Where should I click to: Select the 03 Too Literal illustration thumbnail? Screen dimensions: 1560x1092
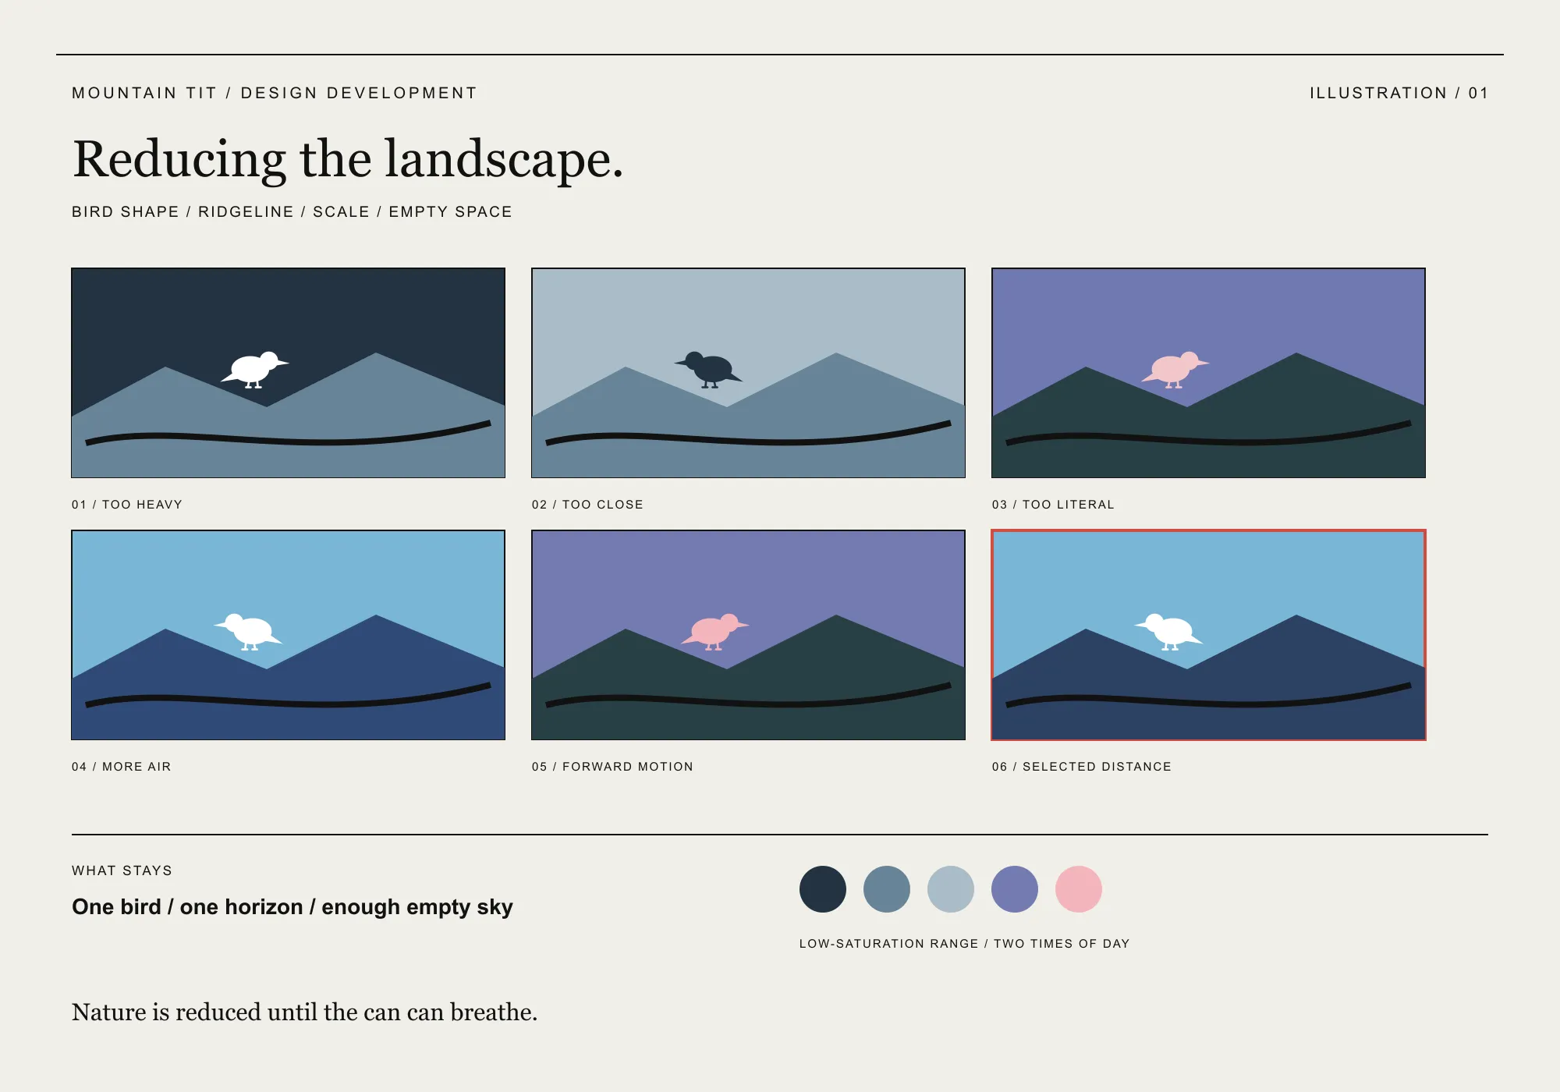point(1208,373)
